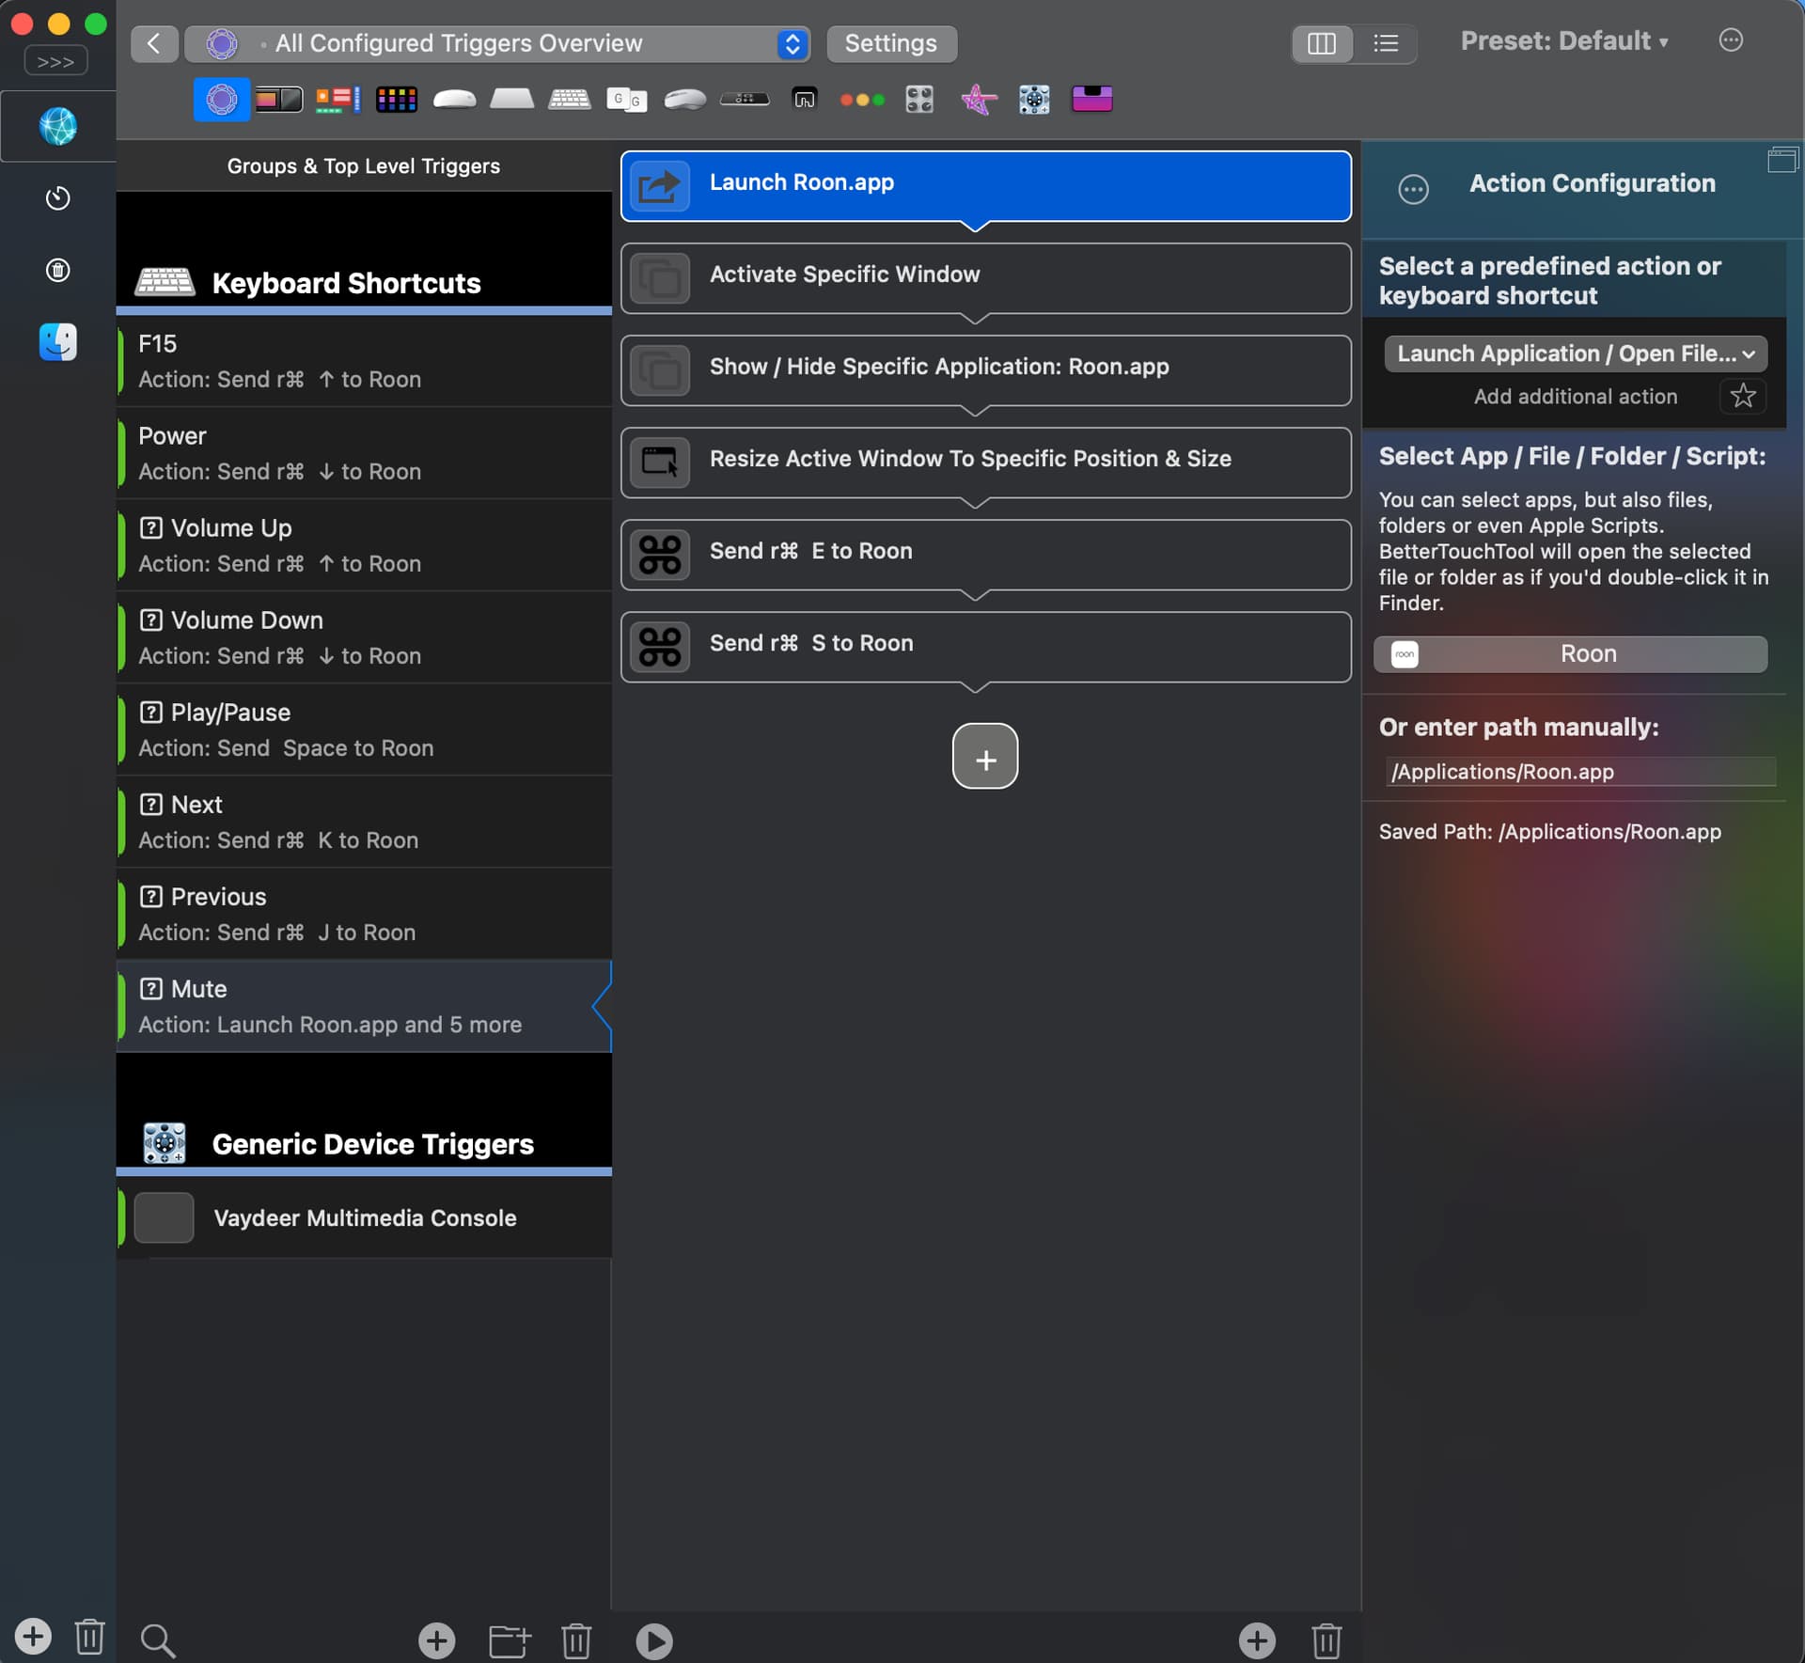Screen dimensions: 1805x1663
Task: Select the Previous trigger
Action: [365, 914]
